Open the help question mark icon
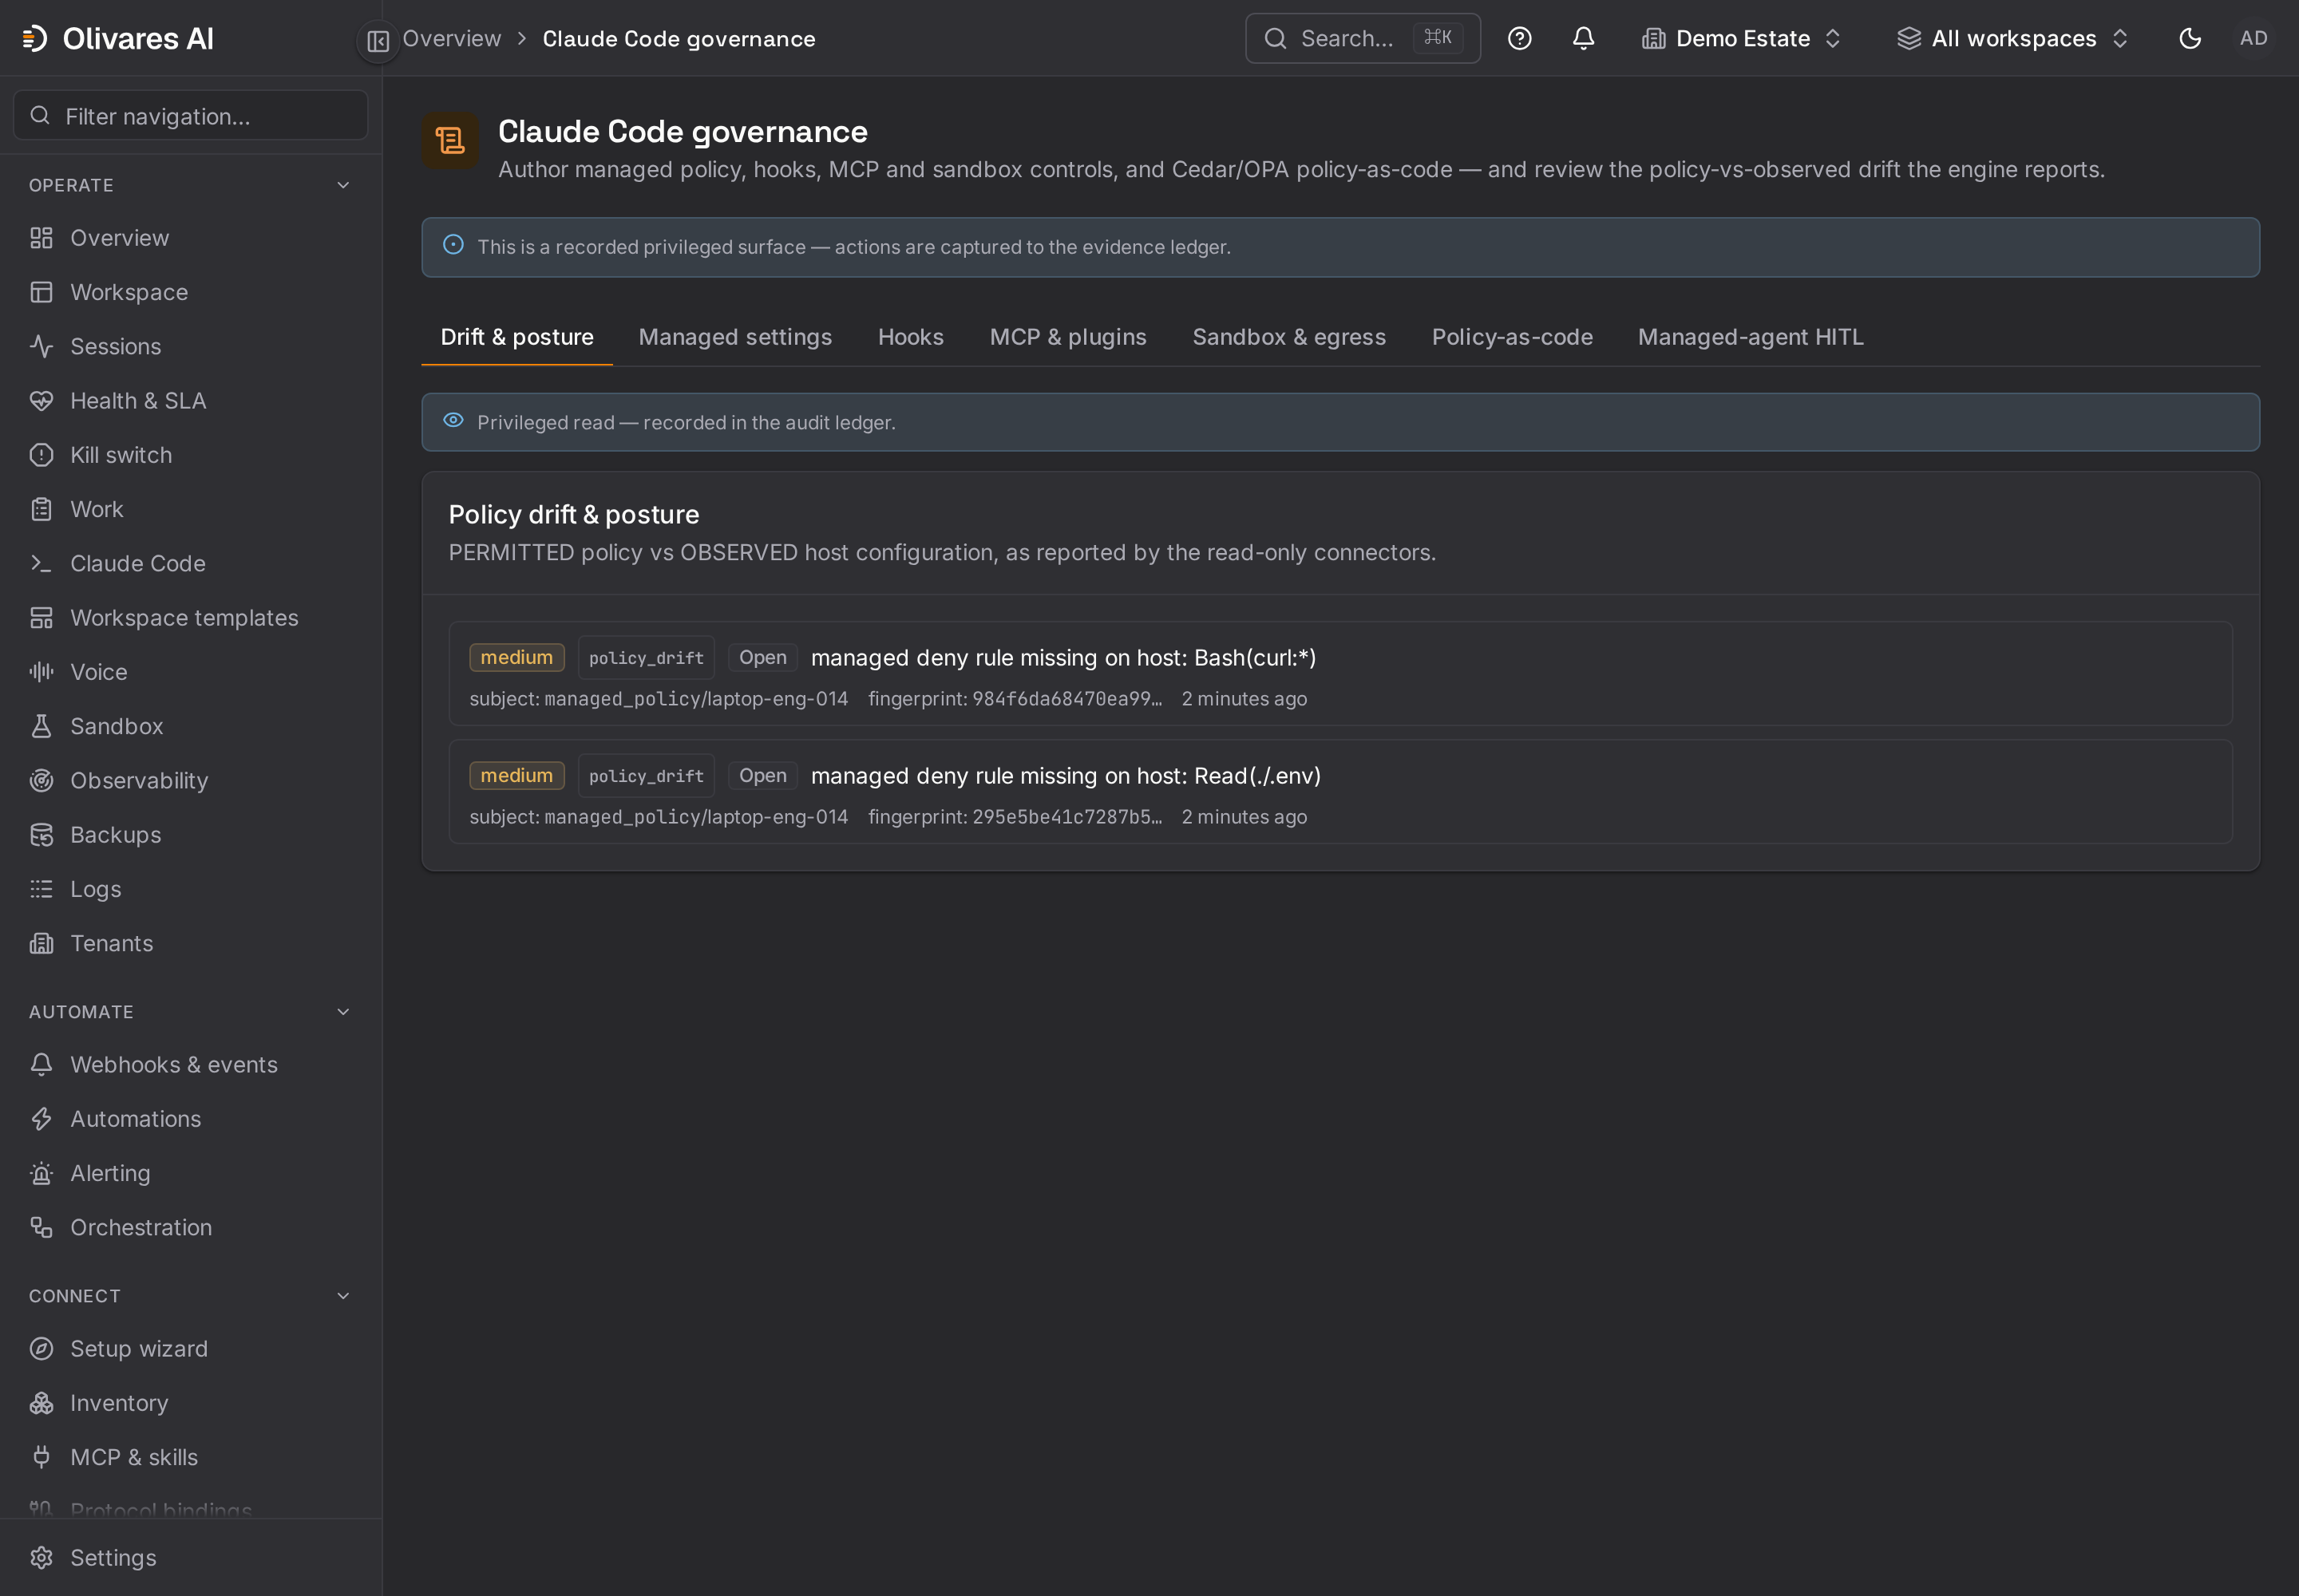This screenshot has width=2299, height=1596. point(1518,38)
